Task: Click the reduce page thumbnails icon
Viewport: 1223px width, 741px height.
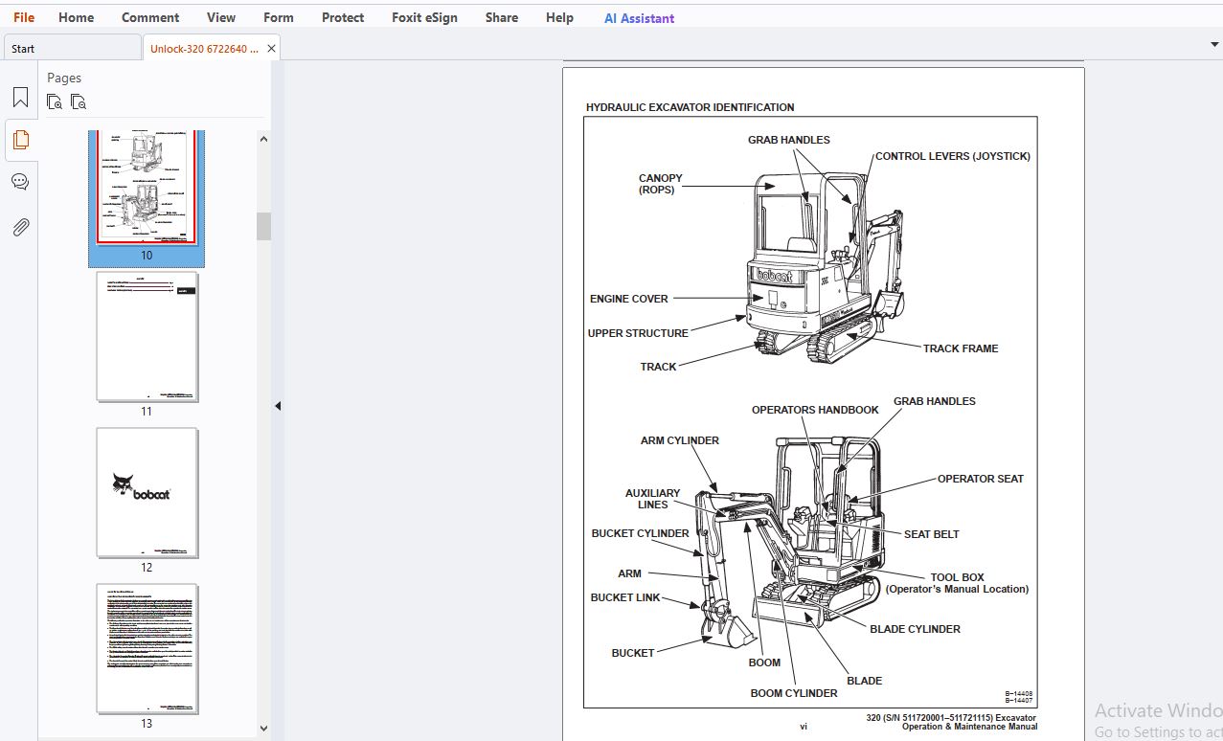Action: click(x=79, y=101)
